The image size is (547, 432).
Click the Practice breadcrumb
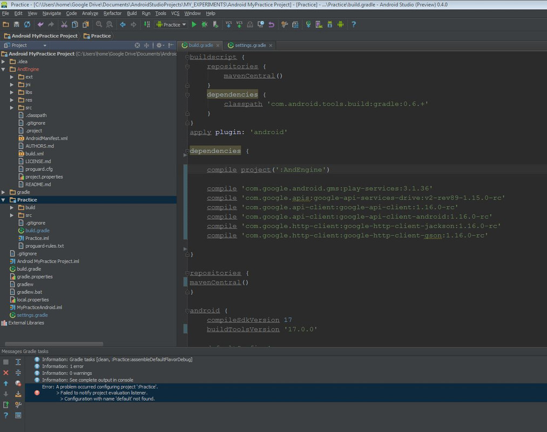pyautogui.click(x=98, y=36)
